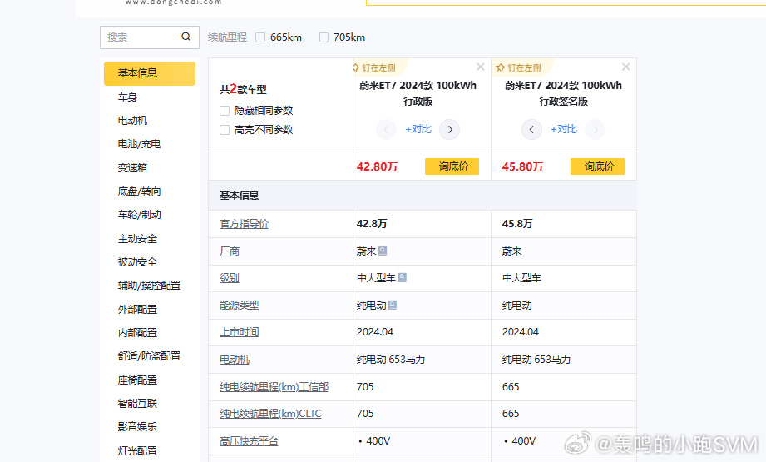Jump to 底盘/转向 section
Viewport: 766px width, 462px height.
coord(139,191)
